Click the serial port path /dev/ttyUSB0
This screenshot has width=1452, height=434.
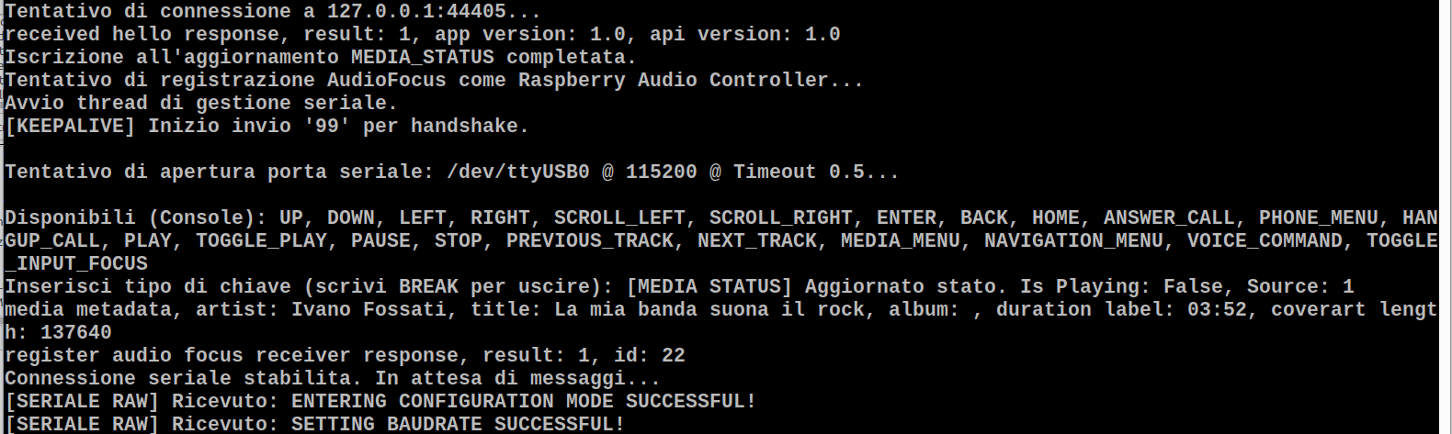517,172
